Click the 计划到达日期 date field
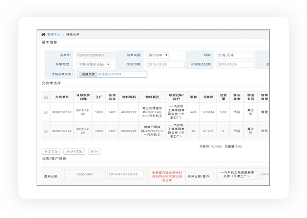Screen dimensions: 307x218 [235, 64]
